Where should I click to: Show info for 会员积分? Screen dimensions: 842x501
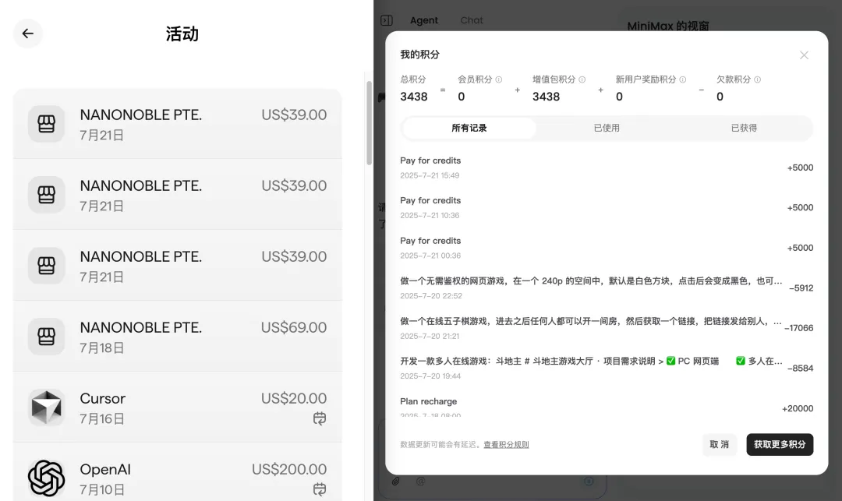click(x=499, y=79)
